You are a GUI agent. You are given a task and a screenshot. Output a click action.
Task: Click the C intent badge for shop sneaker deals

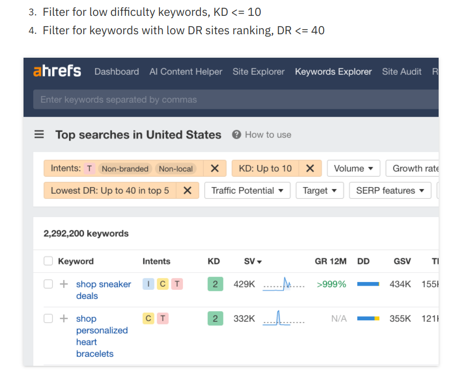coord(163,284)
